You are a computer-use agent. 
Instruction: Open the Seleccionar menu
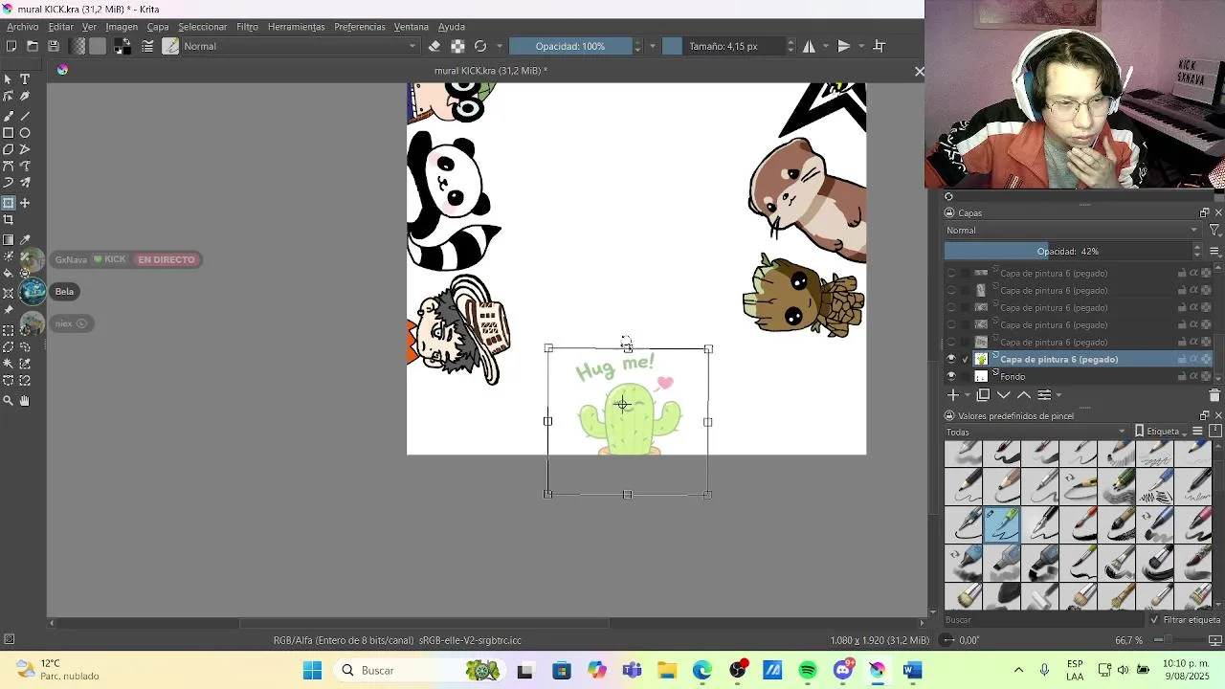[202, 27]
